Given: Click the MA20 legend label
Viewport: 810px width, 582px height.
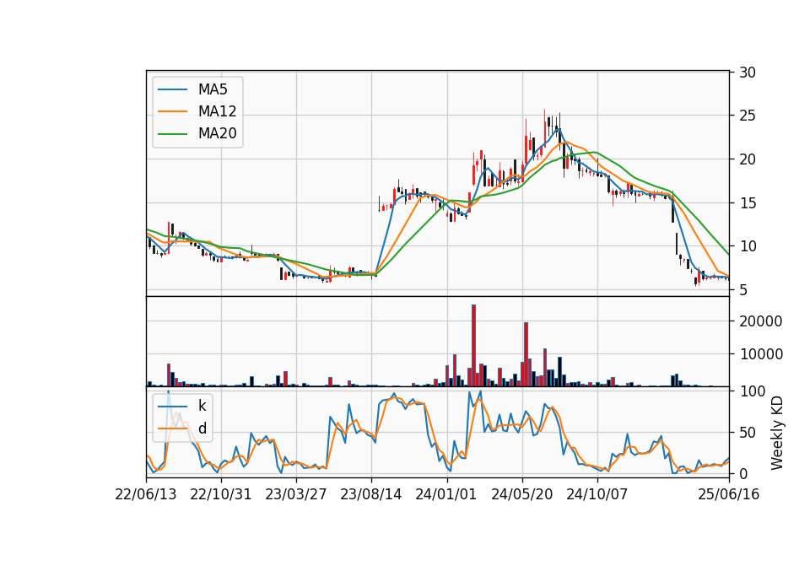Looking at the screenshot, I should click(x=217, y=133).
